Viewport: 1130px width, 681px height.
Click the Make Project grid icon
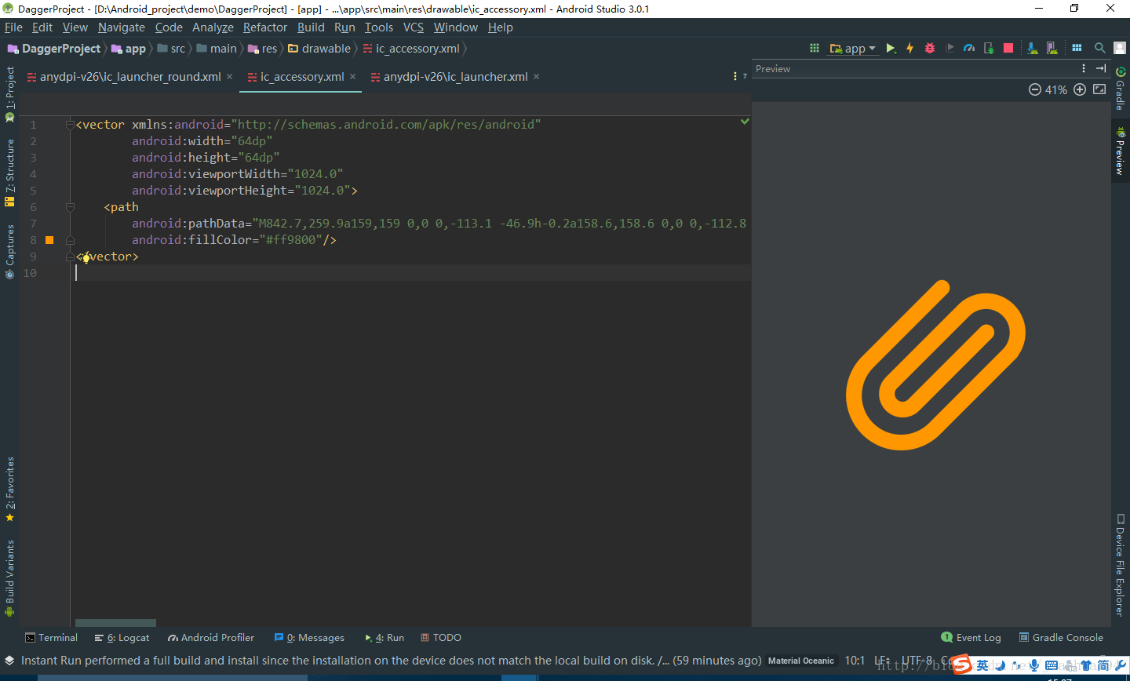815,48
